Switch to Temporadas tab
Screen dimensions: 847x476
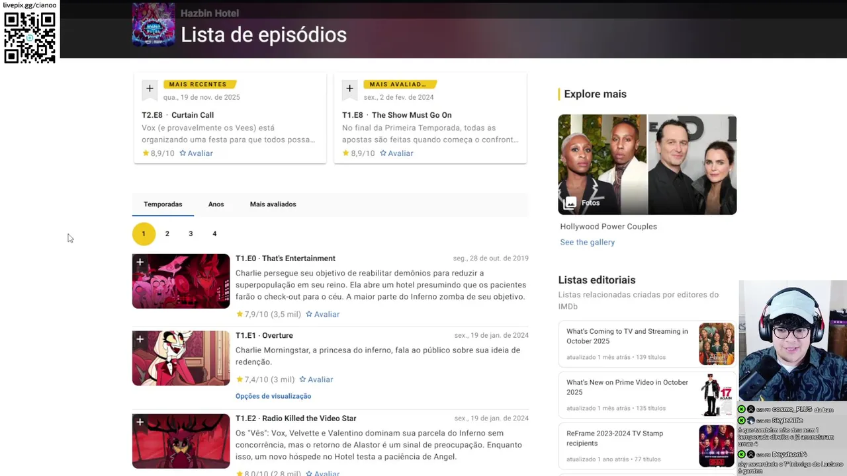[x=163, y=204]
